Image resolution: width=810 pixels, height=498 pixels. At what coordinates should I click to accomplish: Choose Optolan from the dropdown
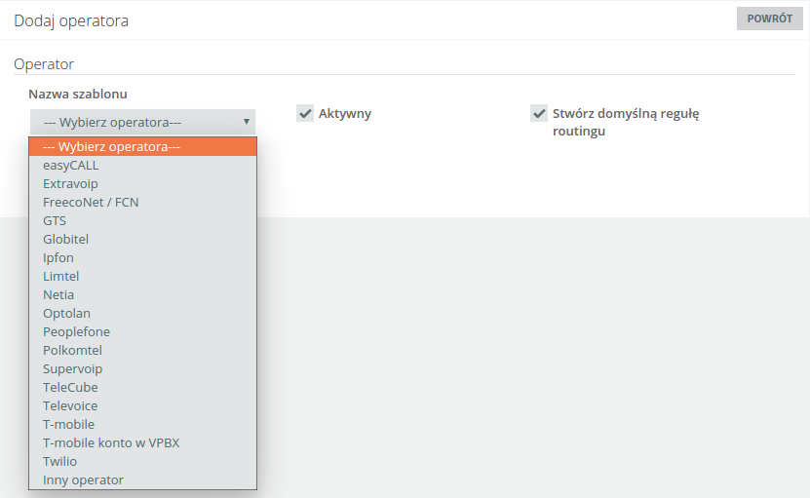pyautogui.click(x=142, y=314)
